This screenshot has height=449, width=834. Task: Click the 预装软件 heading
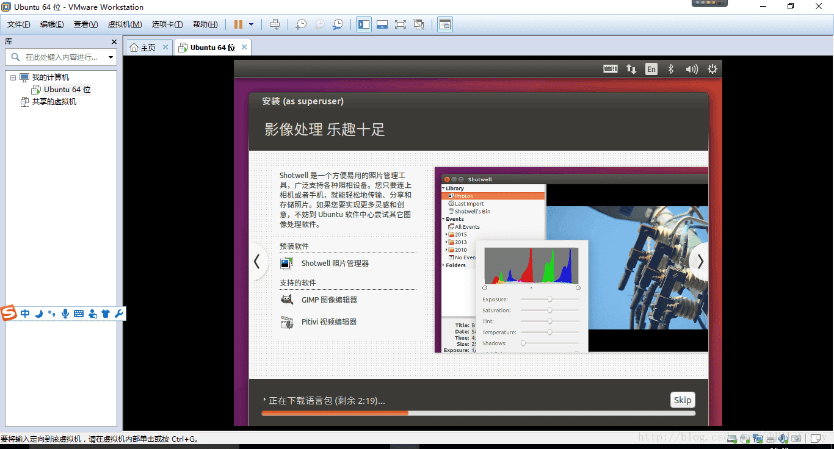pyautogui.click(x=294, y=246)
